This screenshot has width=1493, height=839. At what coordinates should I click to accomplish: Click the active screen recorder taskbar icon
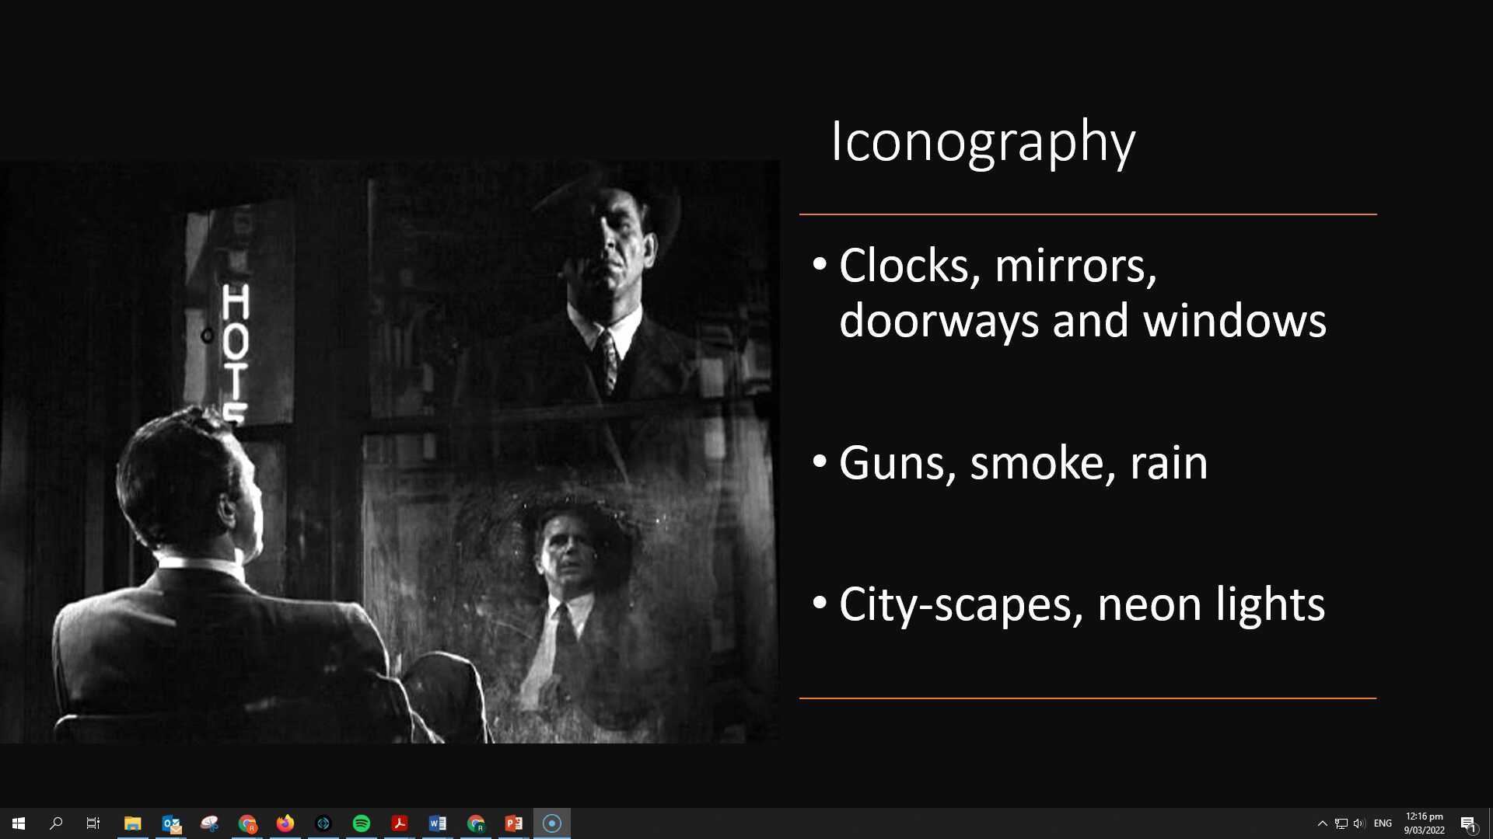(x=551, y=823)
